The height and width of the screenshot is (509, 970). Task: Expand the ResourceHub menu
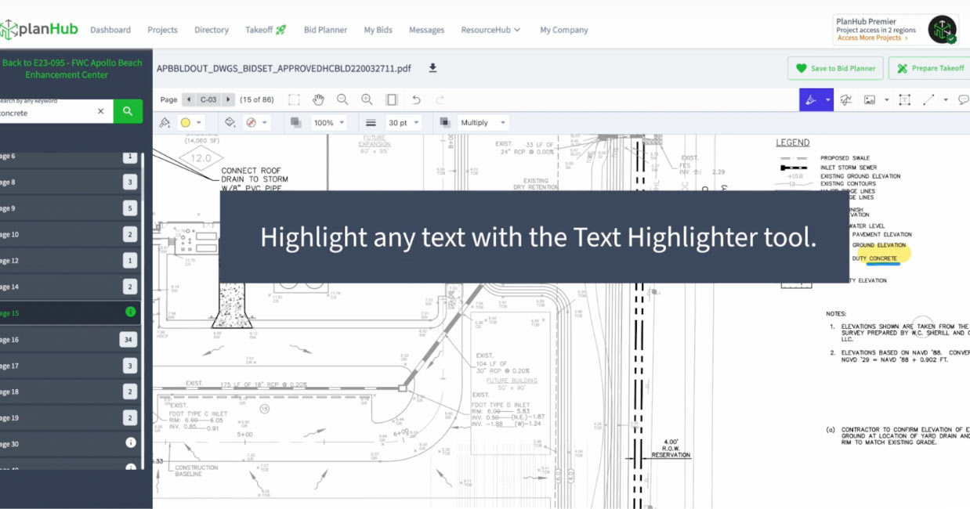pyautogui.click(x=490, y=30)
